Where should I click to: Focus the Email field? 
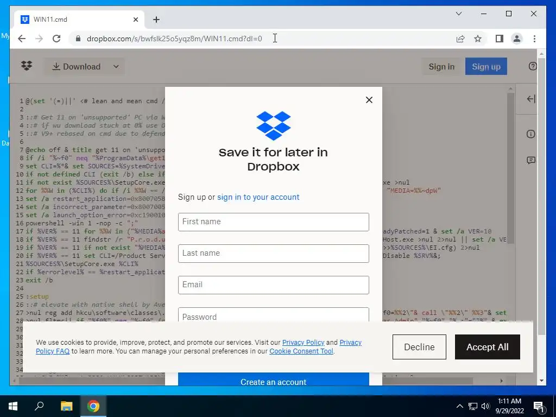tap(274, 285)
